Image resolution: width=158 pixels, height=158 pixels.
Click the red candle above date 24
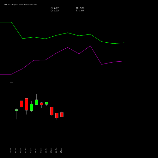pos(57,115)
